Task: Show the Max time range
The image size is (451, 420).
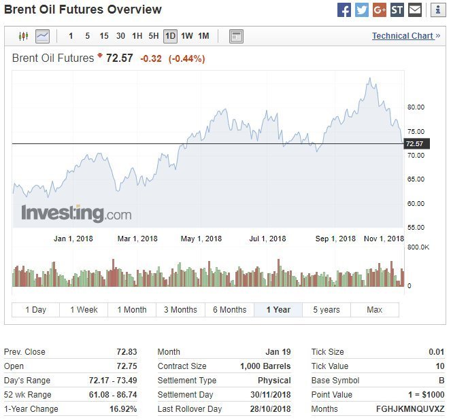Action: (x=374, y=310)
